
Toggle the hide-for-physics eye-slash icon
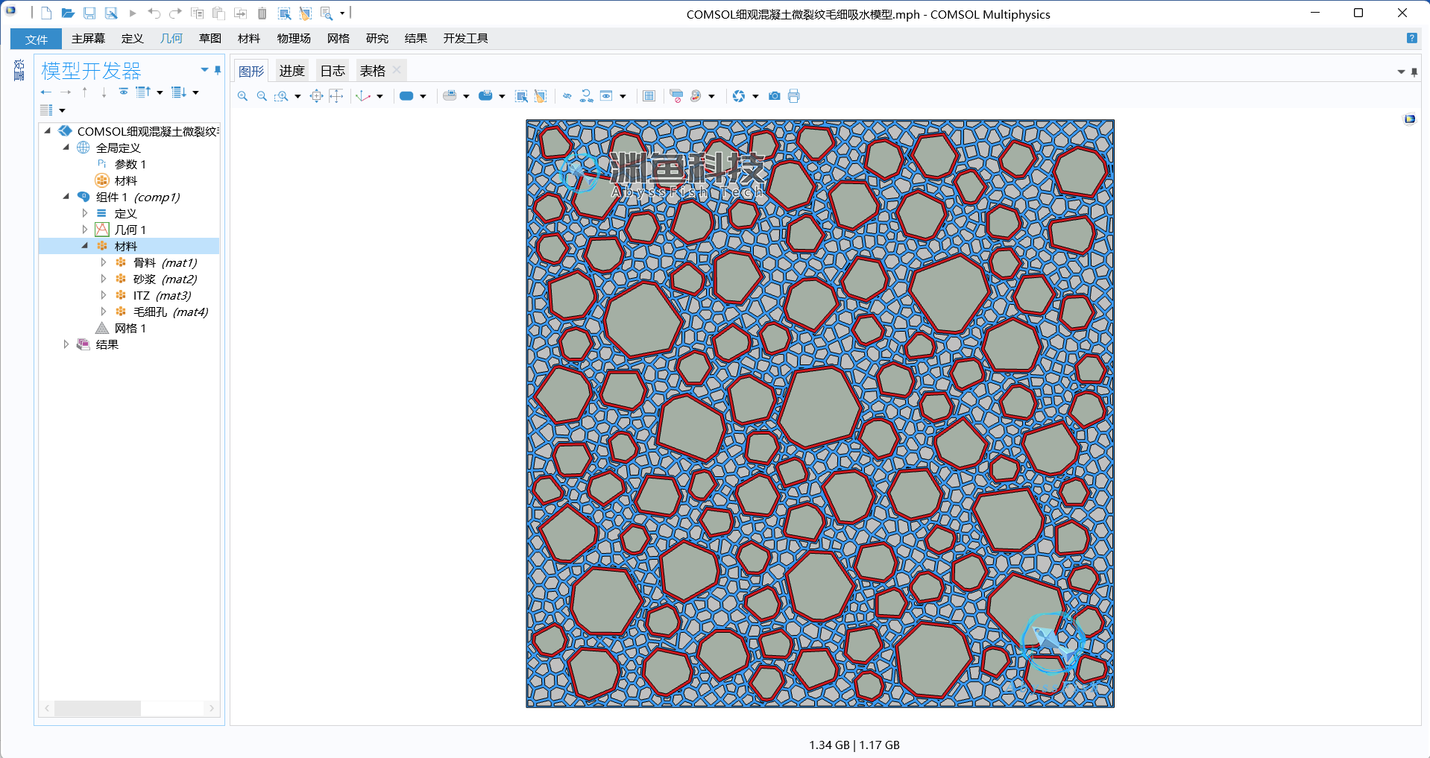pos(567,96)
